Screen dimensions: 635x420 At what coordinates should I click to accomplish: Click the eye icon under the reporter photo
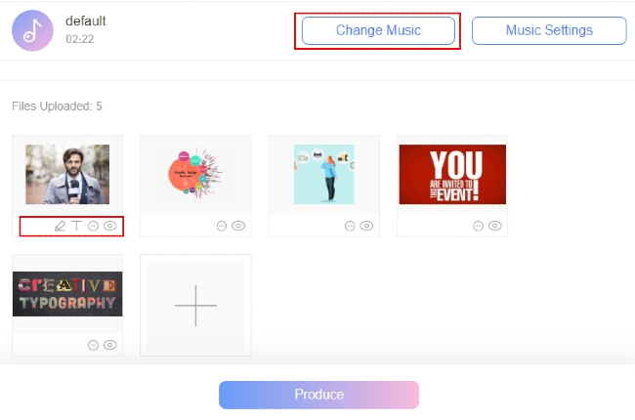[x=110, y=226]
